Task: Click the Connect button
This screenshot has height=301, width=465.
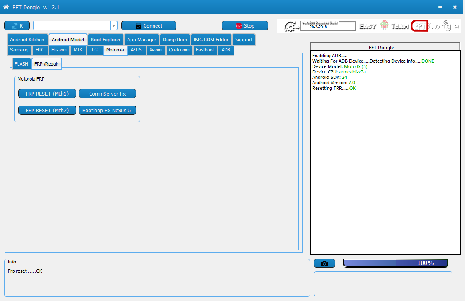Action: (x=149, y=26)
